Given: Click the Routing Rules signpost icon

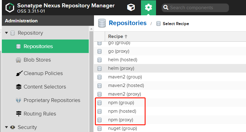Looking at the screenshot, I should point(18,114).
